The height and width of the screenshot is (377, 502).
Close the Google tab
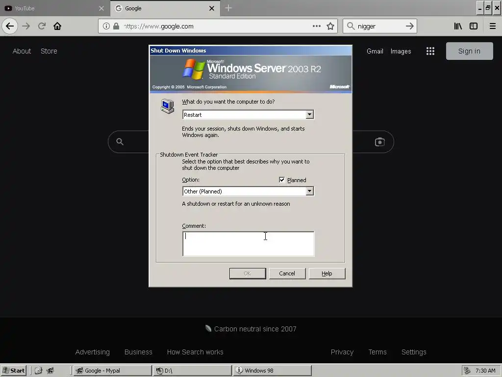[x=212, y=8]
